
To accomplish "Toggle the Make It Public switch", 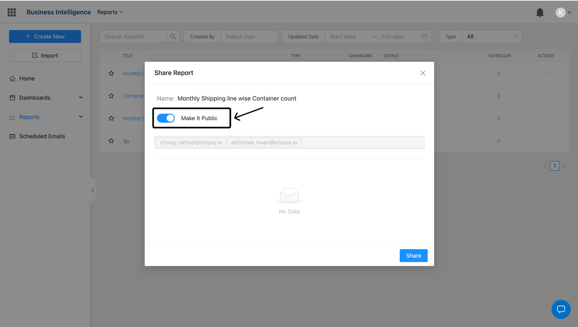I will point(166,118).
